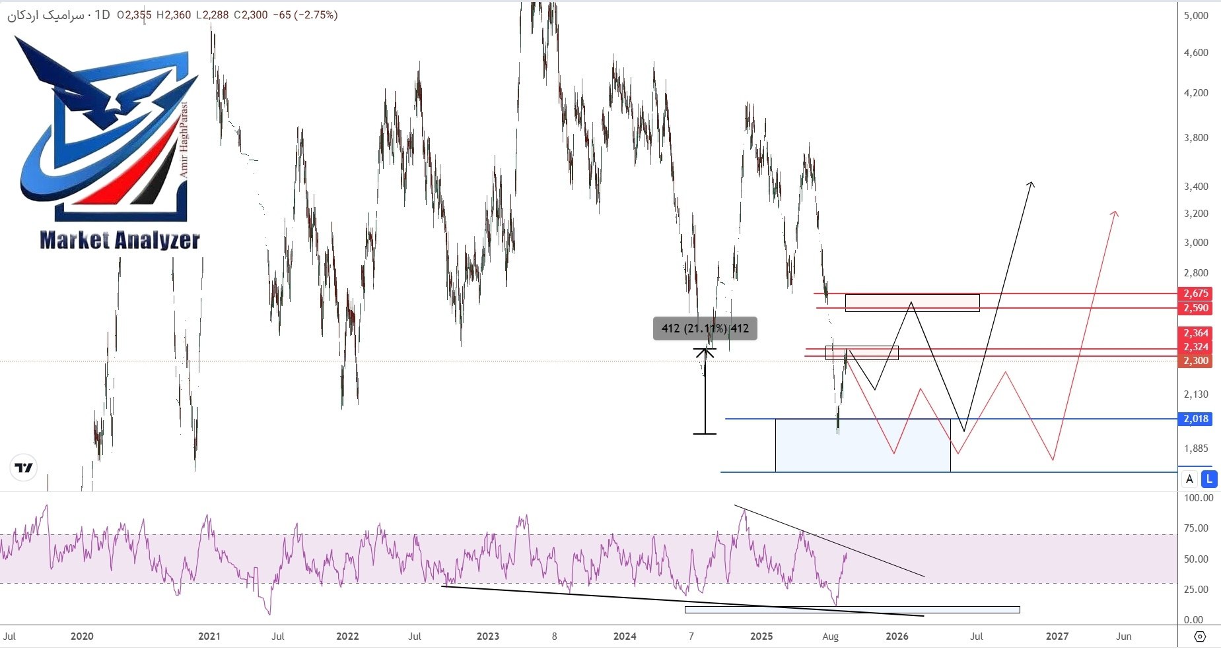Click the سرامیک اردکان symbol title
1221x649 pixels.
pos(46,15)
